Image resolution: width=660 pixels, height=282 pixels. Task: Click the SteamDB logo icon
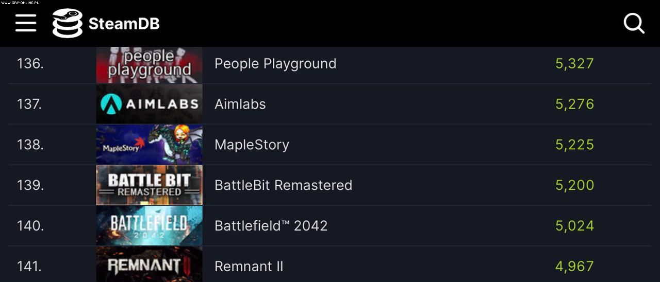pyautogui.click(x=68, y=23)
